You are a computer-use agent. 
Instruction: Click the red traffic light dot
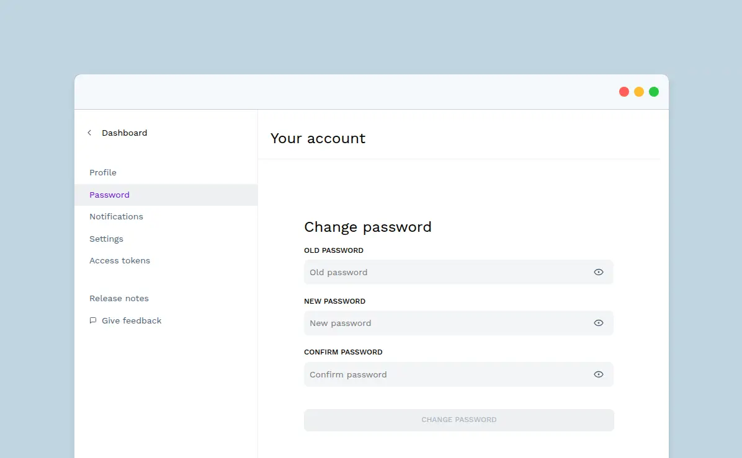tap(624, 91)
